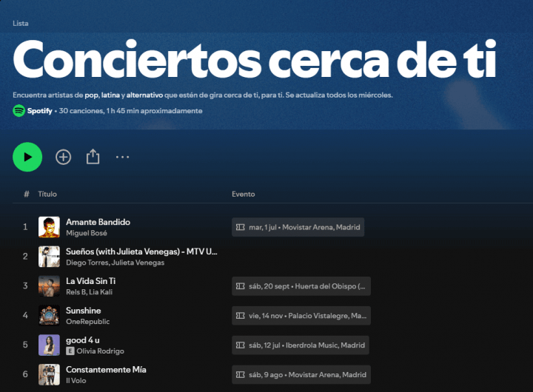This screenshot has height=392, width=533.
Task: Click 30 canciones, 1 h 45 min text
Action: pos(130,111)
